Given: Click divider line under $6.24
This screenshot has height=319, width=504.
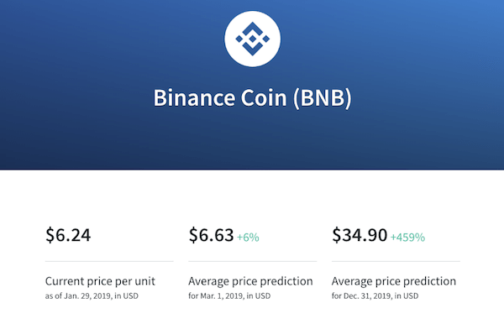Looking at the screenshot, I should pyautogui.click(x=109, y=262).
